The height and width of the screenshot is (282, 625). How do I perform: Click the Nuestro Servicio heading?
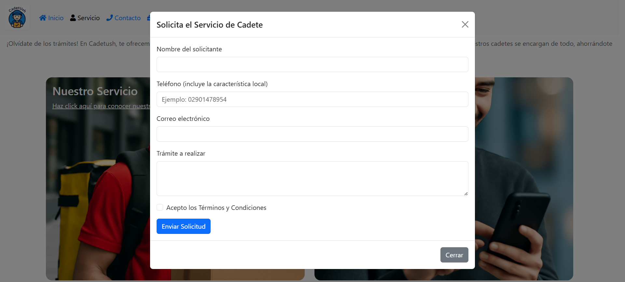[95, 91]
